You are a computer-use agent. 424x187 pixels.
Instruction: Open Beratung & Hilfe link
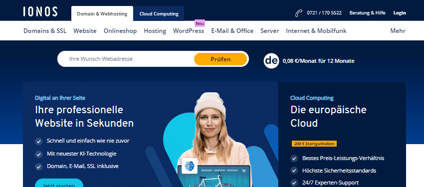(368, 12)
